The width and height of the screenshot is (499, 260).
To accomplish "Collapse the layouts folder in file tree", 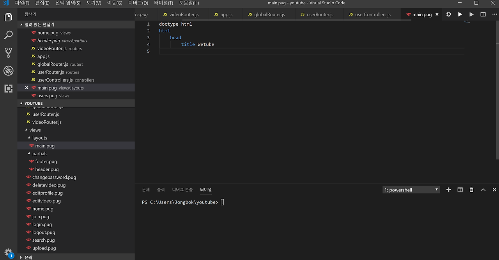I will [39, 138].
